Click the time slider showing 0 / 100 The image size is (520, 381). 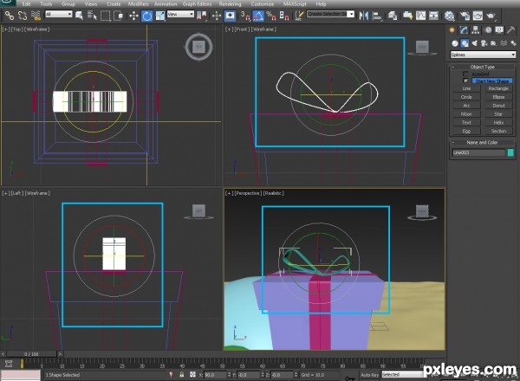(31, 354)
